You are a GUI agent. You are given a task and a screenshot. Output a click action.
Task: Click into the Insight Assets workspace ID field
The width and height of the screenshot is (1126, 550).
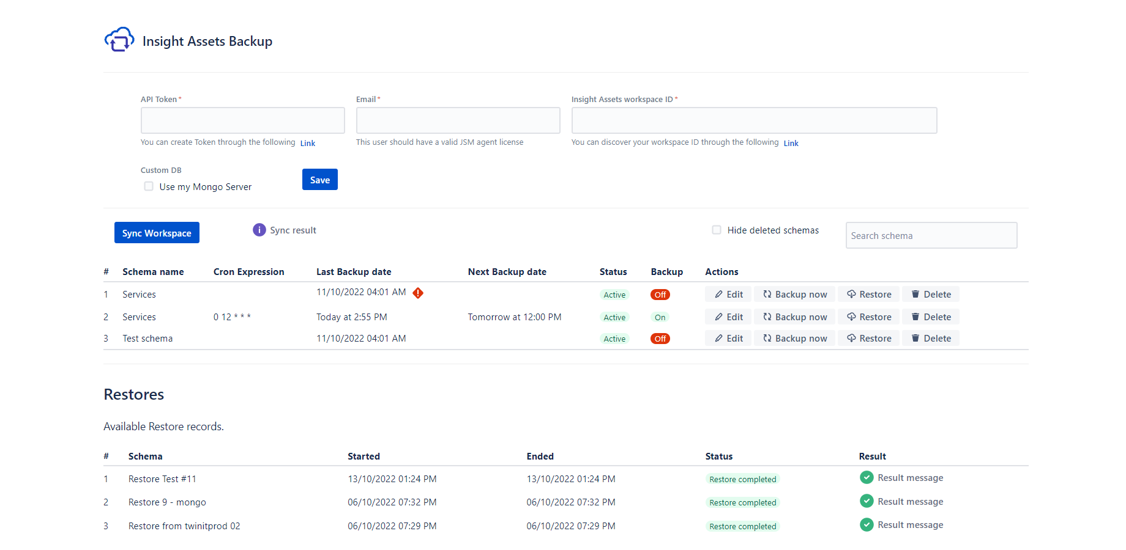tap(755, 120)
